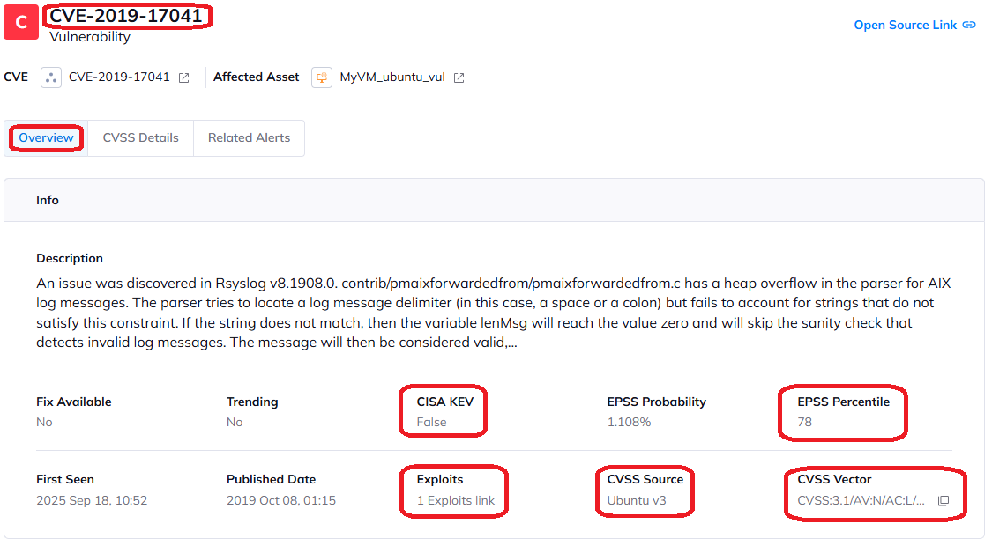This screenshot has width=992, height=546.
Task: Click the Published Date label
Action: click(271, 480)
